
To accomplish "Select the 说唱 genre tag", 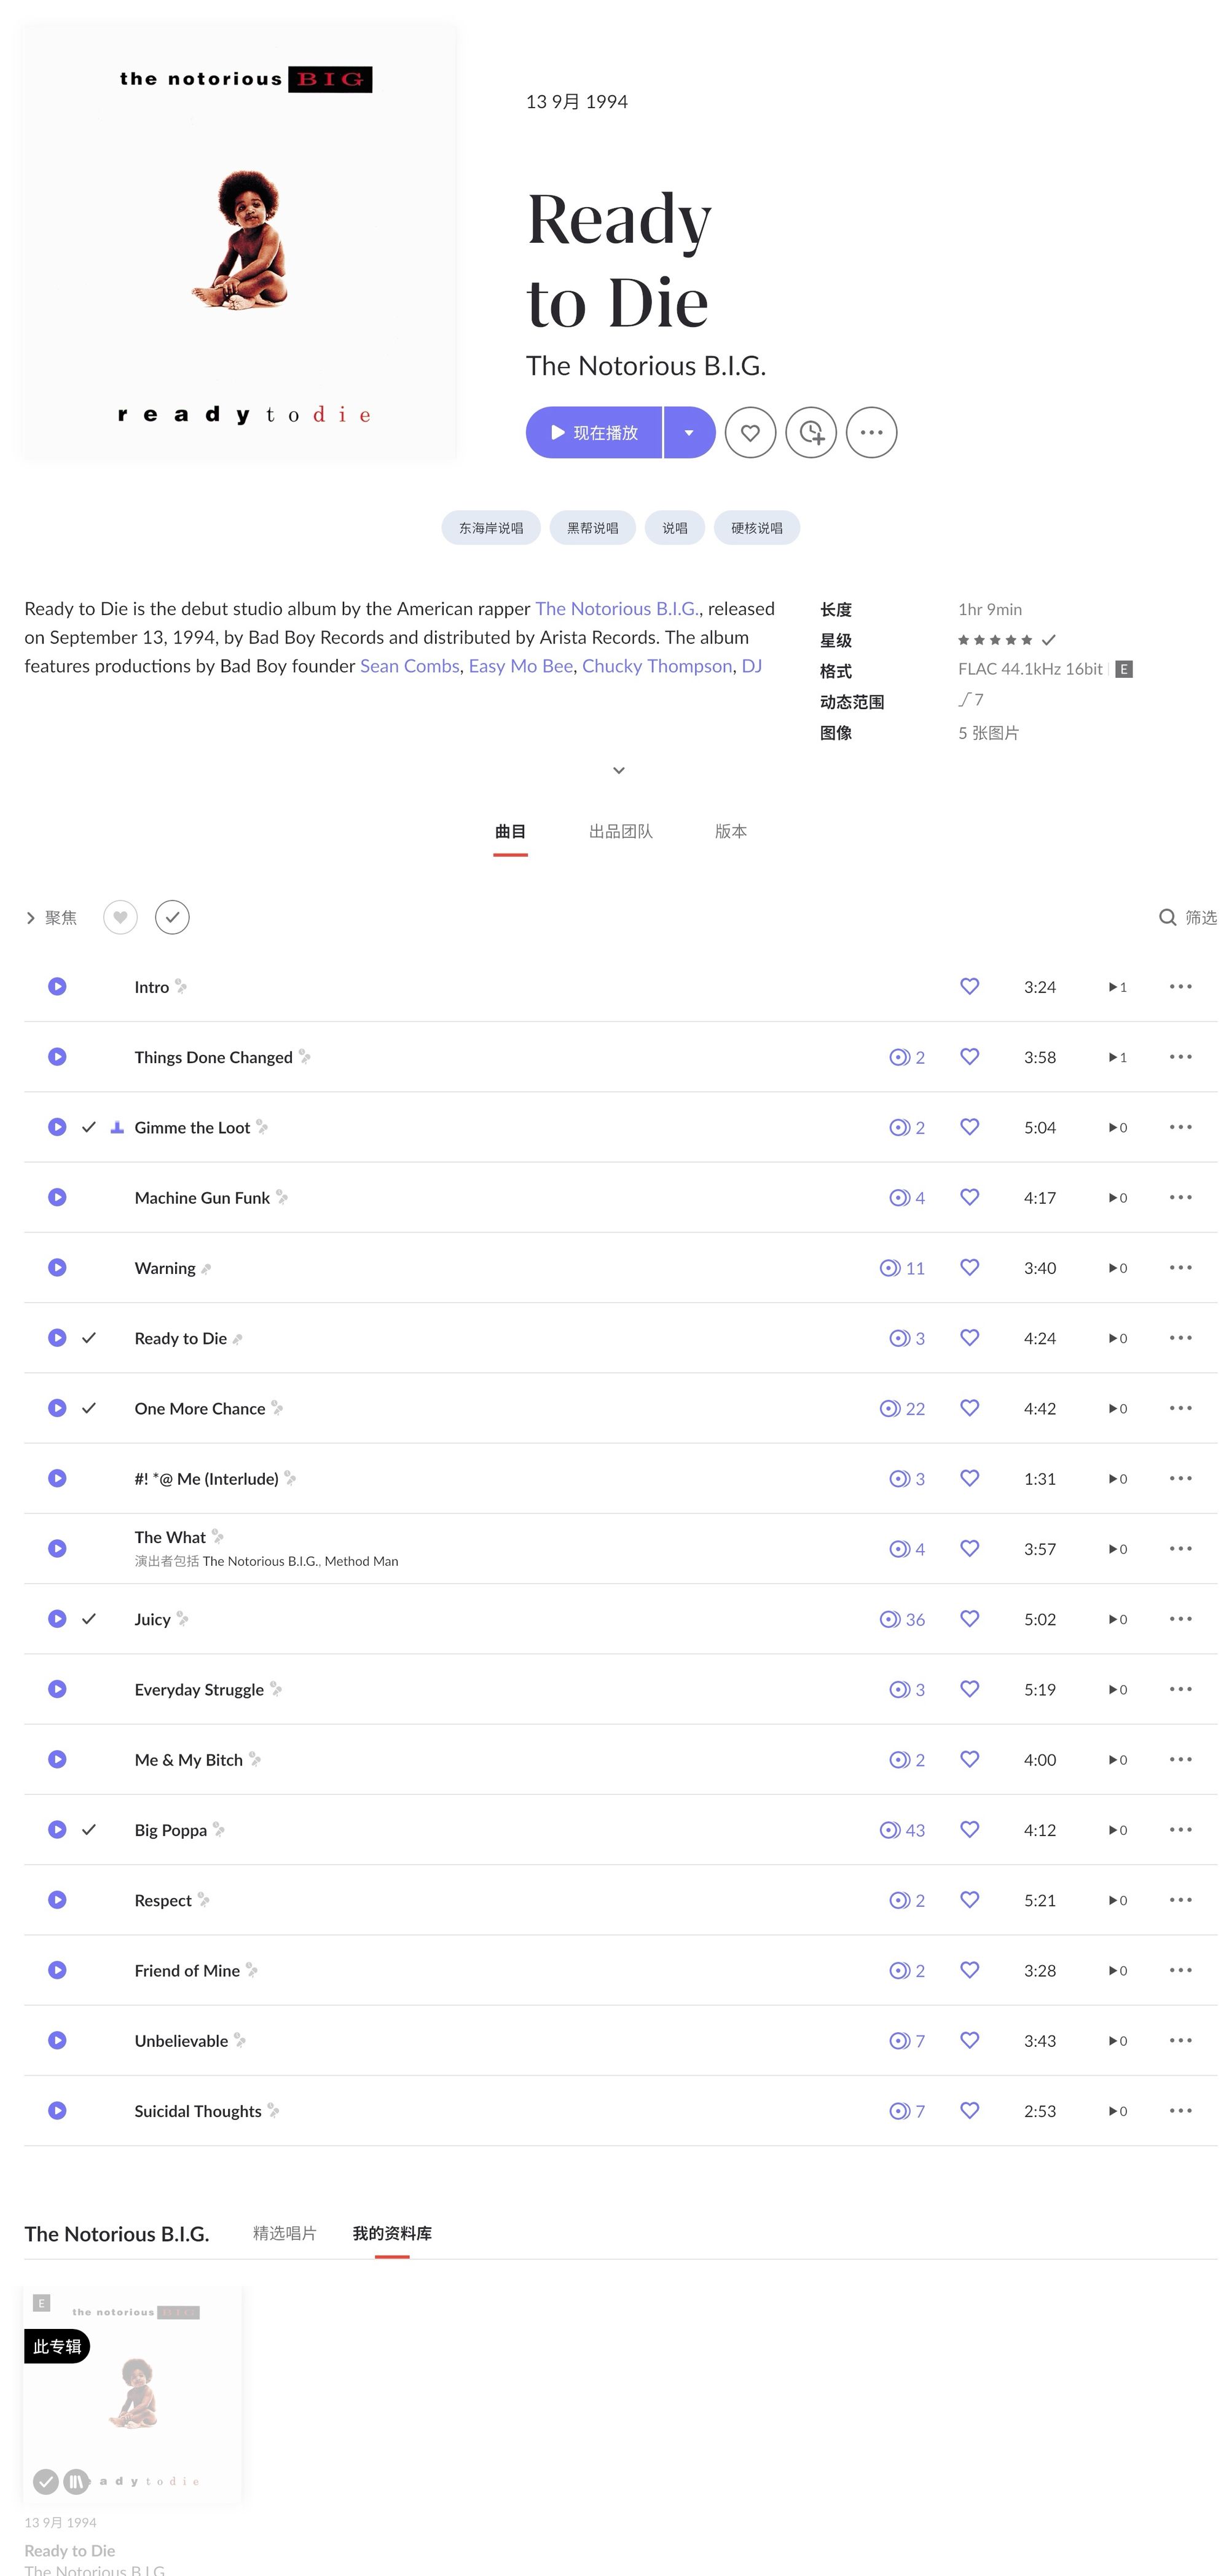I will (675, 528).
